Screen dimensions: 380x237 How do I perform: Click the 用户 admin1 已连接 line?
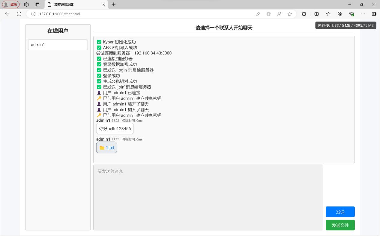118,93
